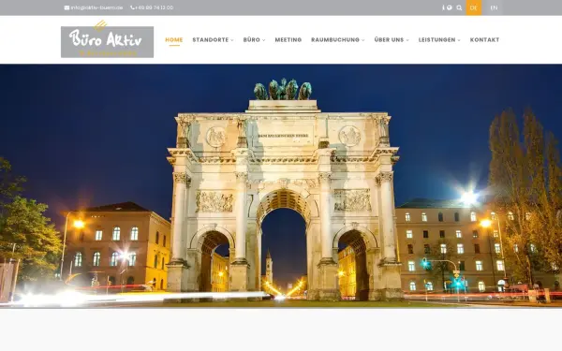This screenshot has height=351, width=562.
Task: Click the +49 89 phone number link
Action: (155, 7)
